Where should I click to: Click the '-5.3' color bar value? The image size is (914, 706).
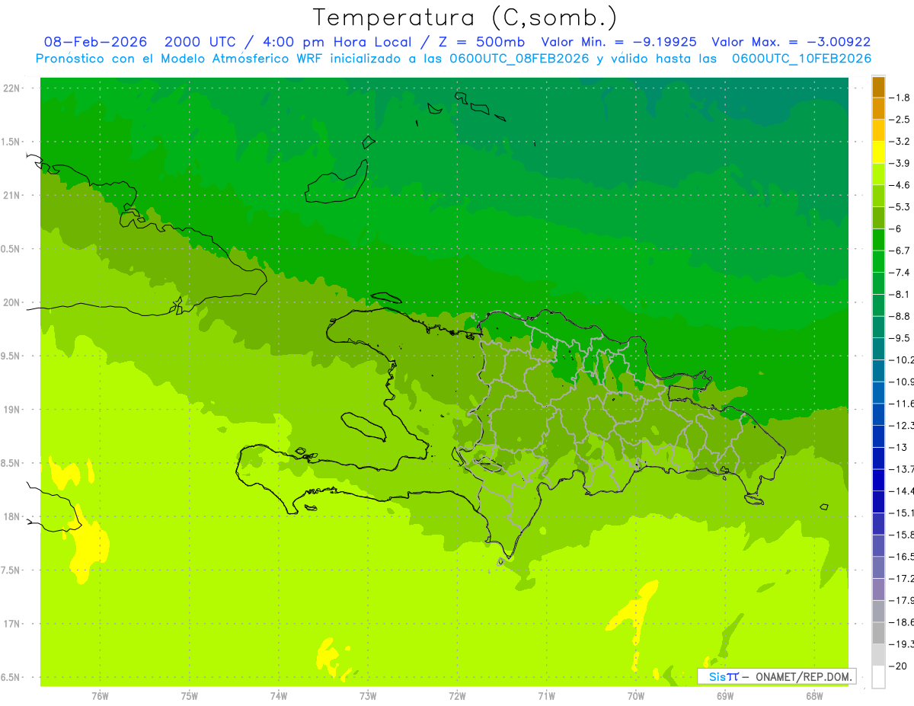pos(901,207)
